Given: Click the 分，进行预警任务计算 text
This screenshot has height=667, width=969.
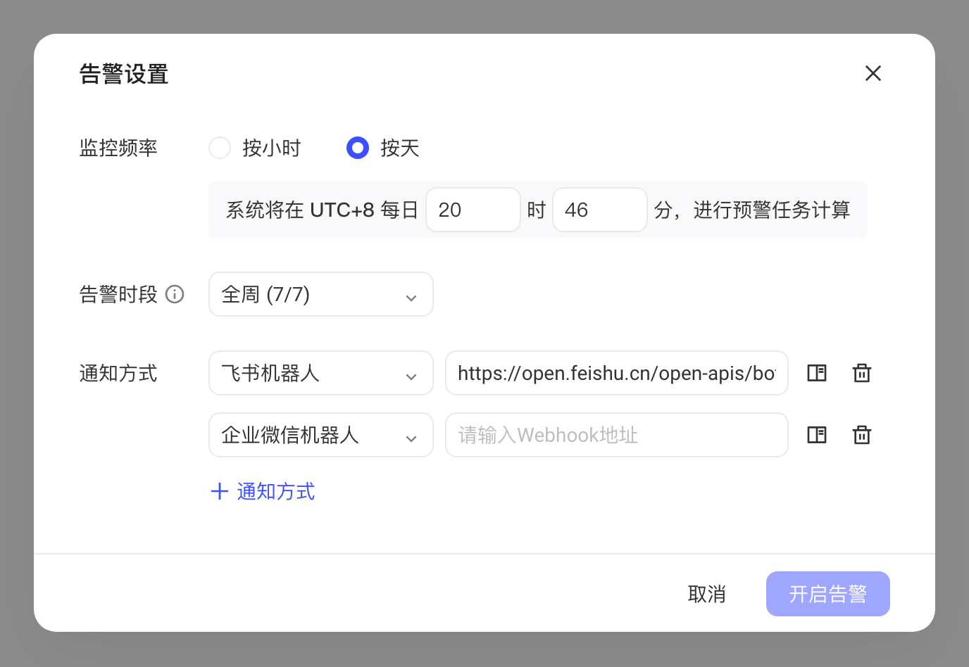Looking at the screenshot, I should click(752, 210).
